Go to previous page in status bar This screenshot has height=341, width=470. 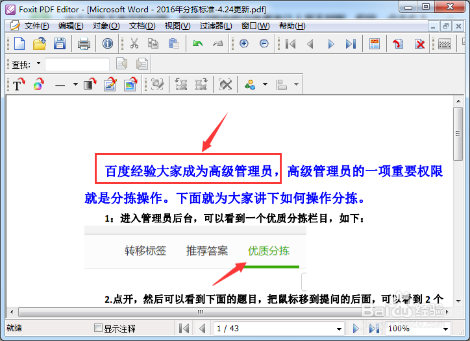[203, 329]
